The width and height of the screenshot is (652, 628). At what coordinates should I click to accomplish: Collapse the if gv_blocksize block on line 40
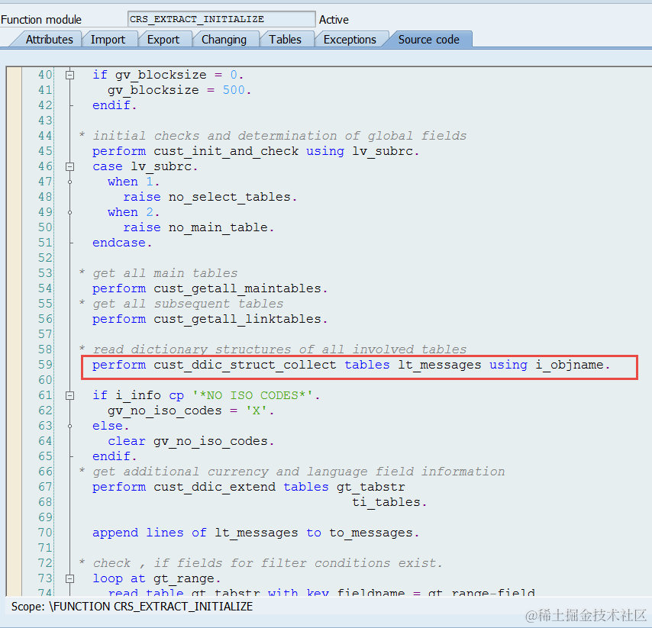(x=70, y=76)
